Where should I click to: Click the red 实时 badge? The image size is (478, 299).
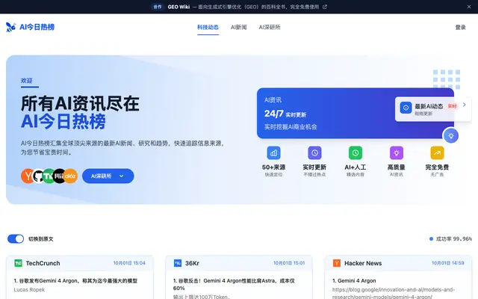pos(452,106)
